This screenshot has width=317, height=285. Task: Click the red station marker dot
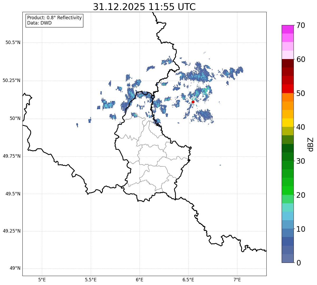[193, 102]
